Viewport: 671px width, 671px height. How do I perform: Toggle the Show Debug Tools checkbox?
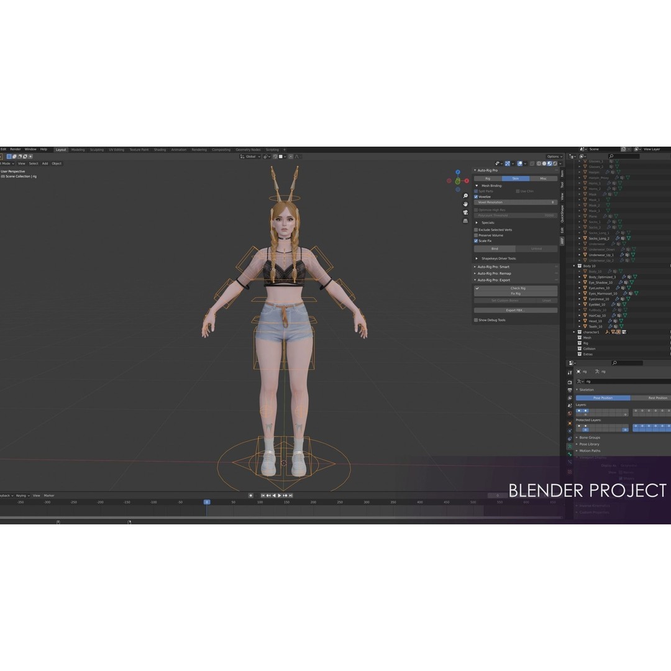(x=476, y=320)
